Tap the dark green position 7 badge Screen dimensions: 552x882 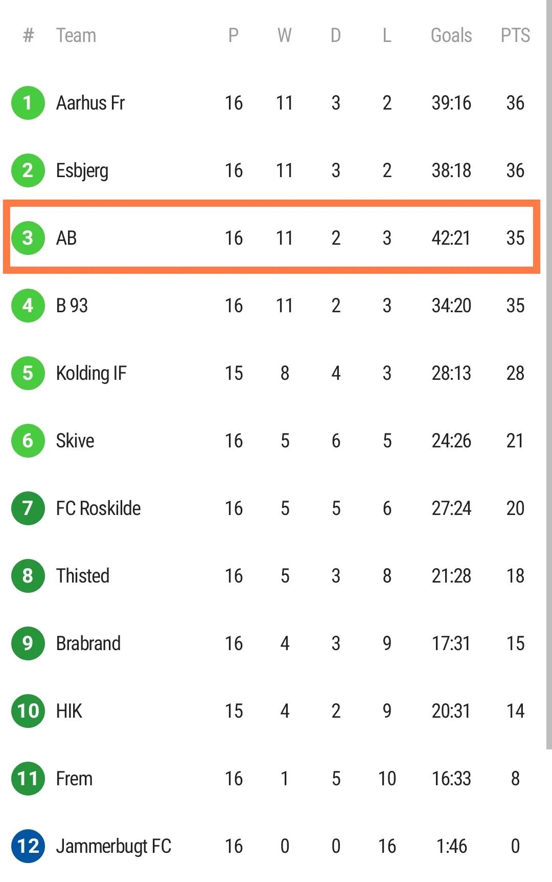28,508
